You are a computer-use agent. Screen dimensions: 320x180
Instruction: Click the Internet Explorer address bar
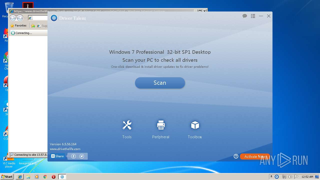coord(37,18)
